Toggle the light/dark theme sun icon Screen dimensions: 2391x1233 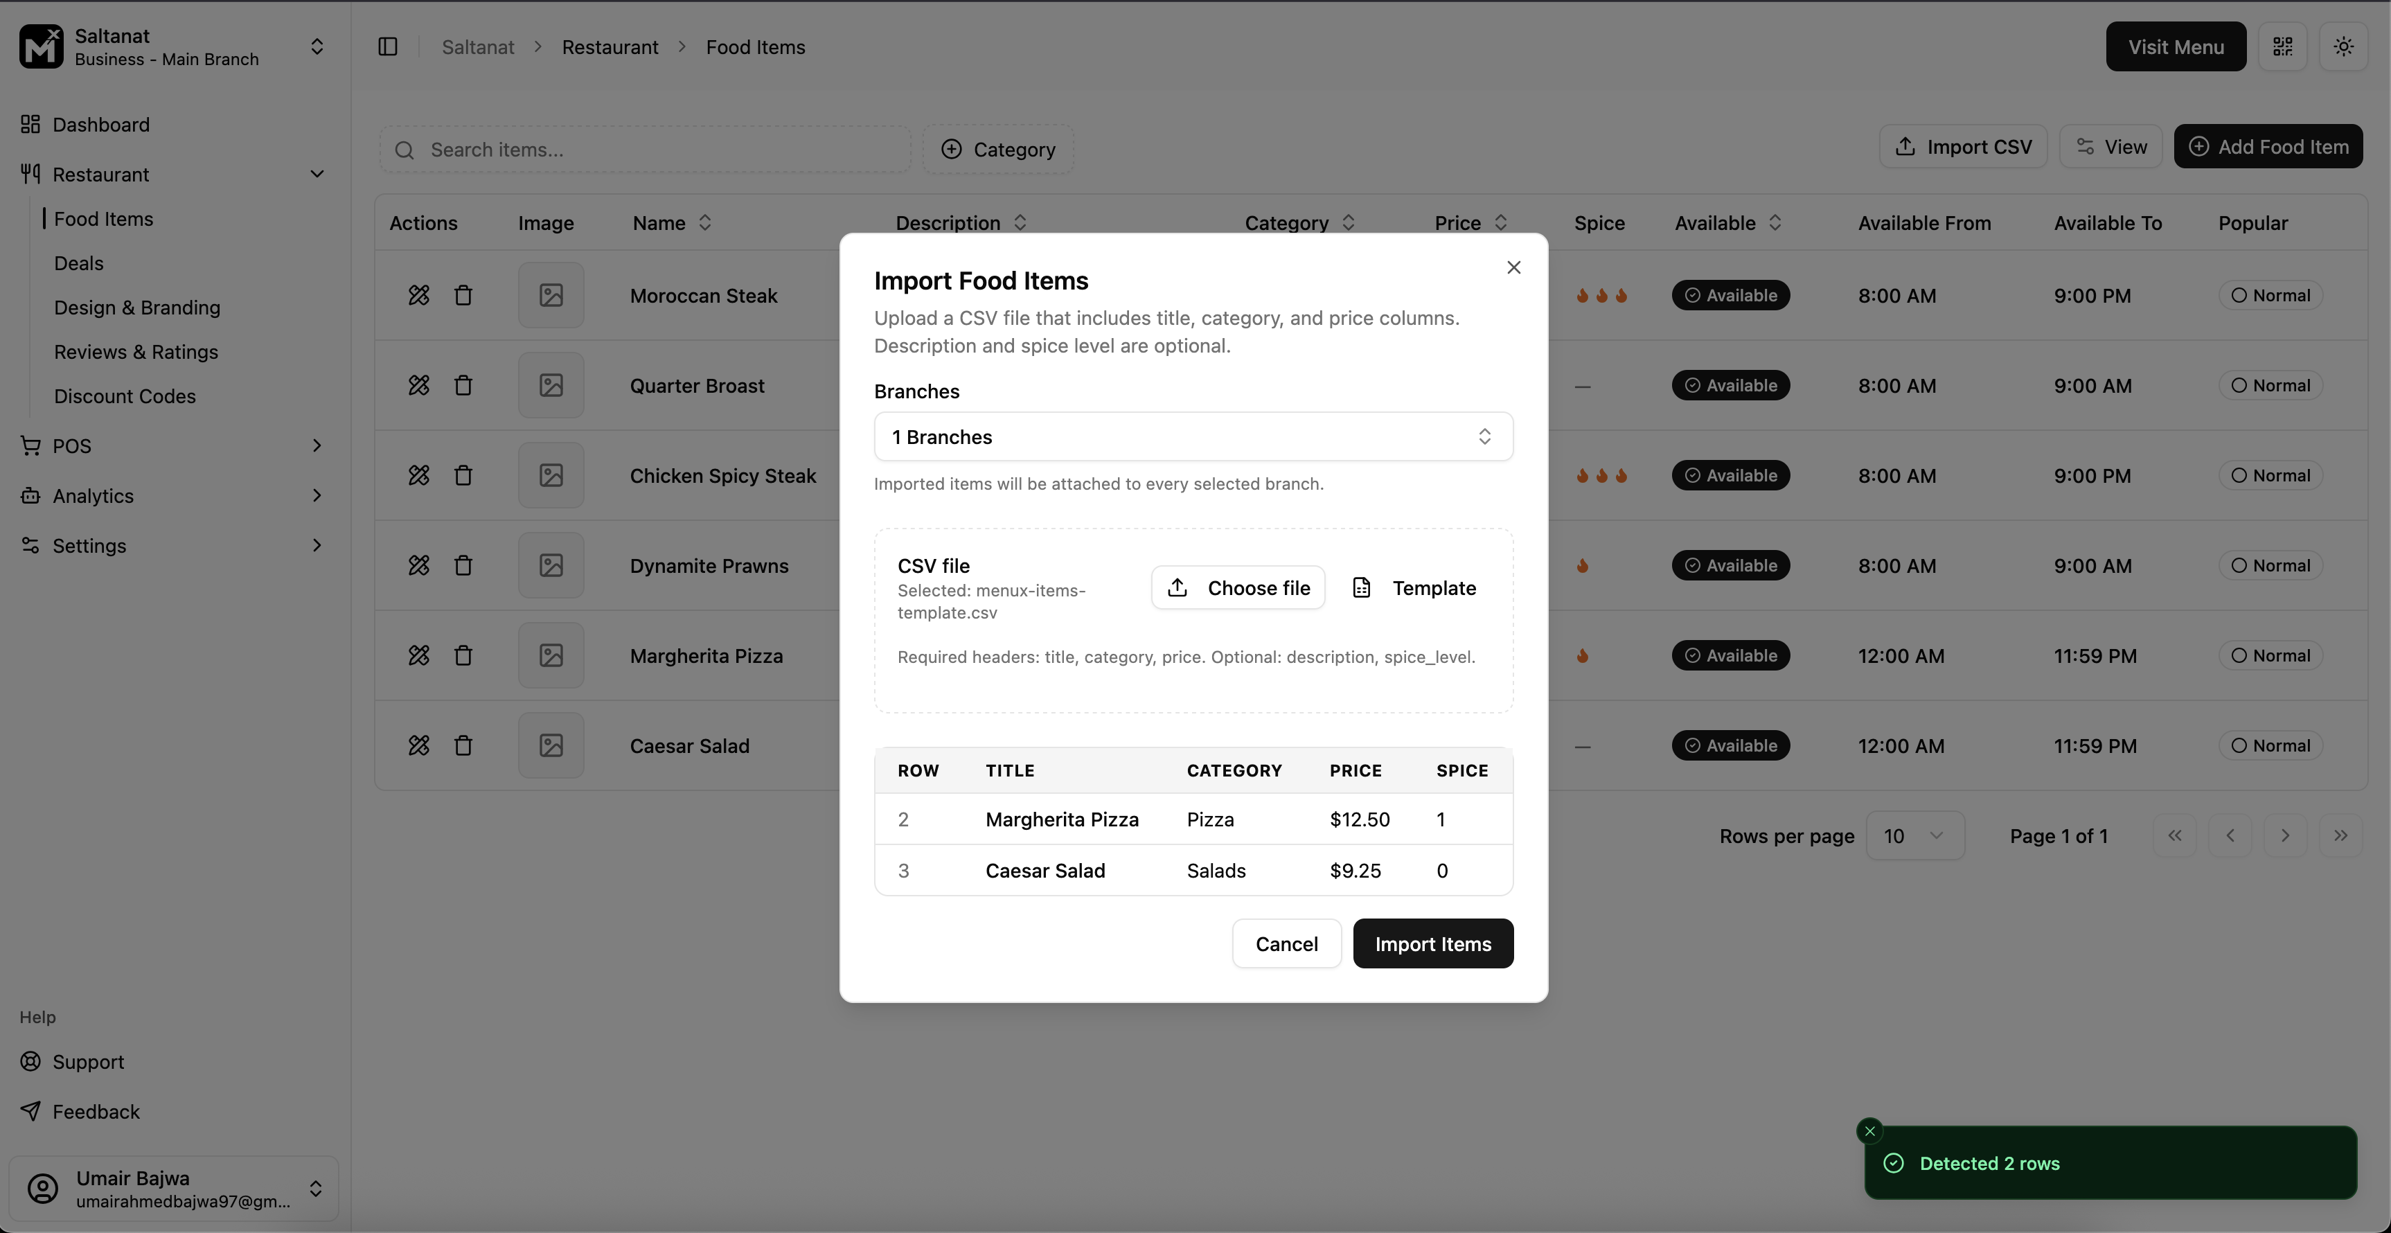coord(2343,46)
